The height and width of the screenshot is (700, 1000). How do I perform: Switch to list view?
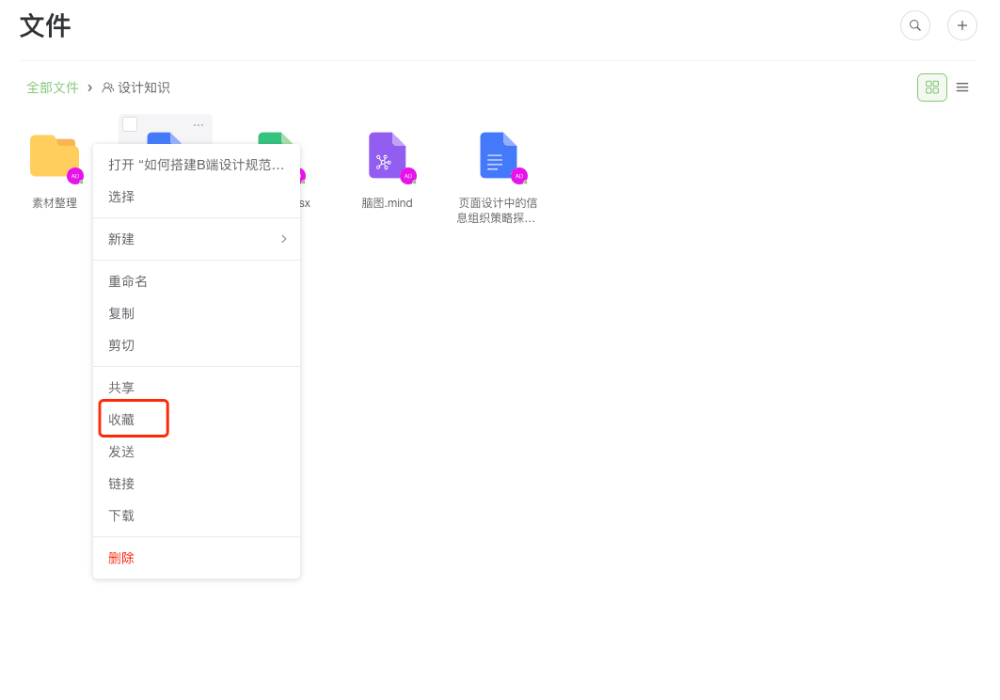961,87
